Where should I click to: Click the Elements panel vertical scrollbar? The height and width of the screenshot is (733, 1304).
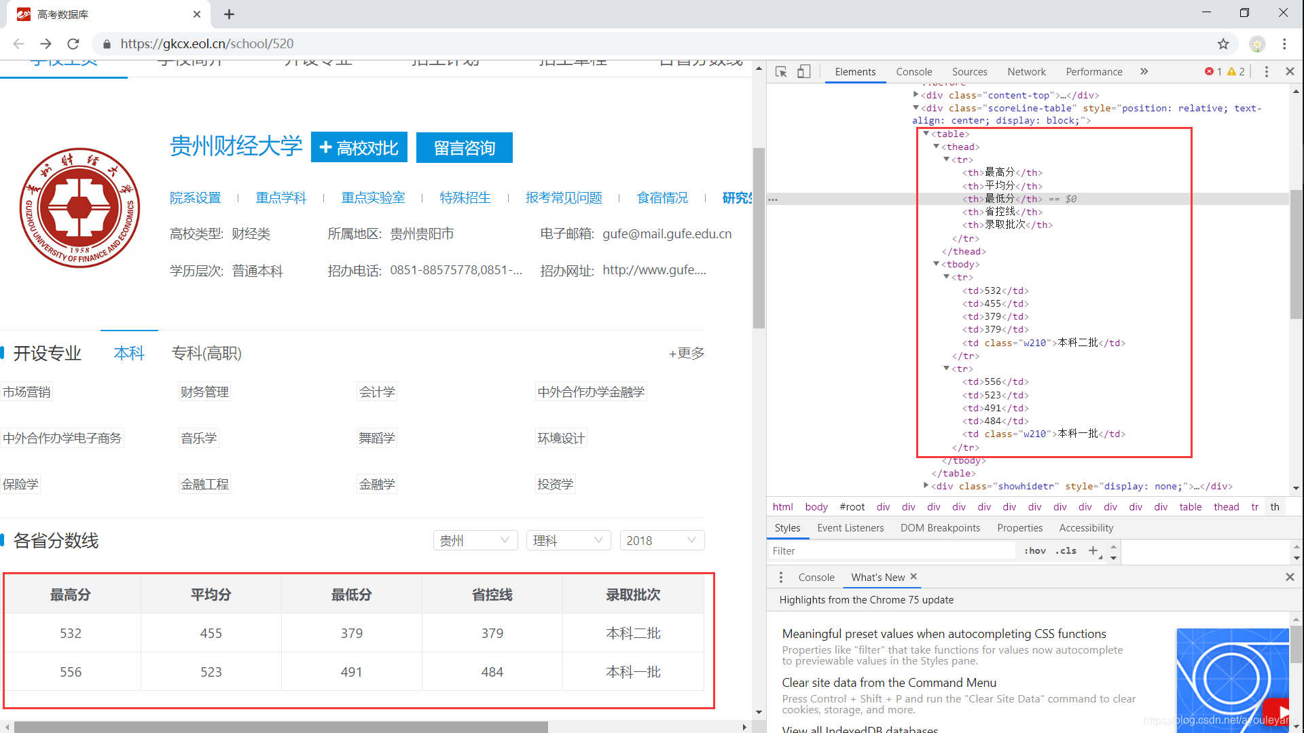[1296, 255]
